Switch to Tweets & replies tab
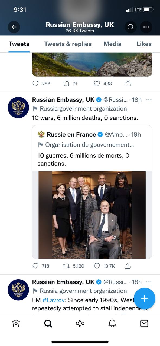The width and height of the screenshot is (160, 346). coord(68,44)
